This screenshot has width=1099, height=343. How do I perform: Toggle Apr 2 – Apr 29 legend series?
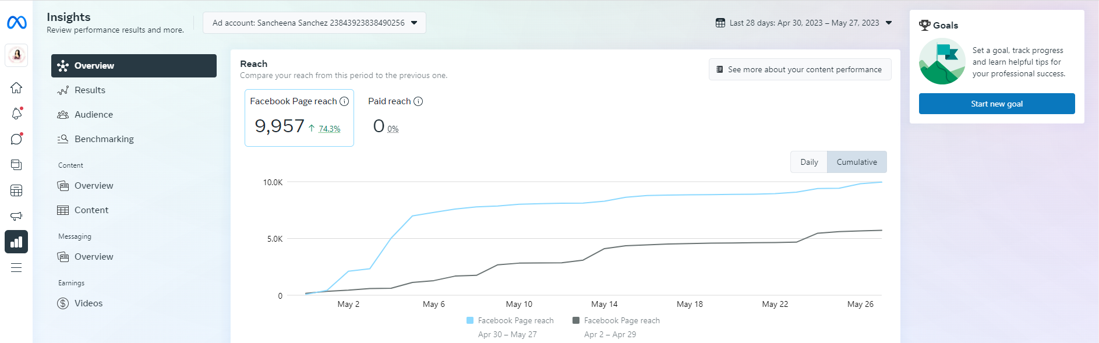point(616,321)
